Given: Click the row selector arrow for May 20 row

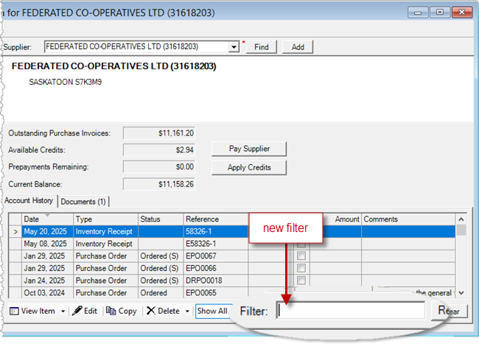Looking at the screenshot, I should click(x=15, y=232).
